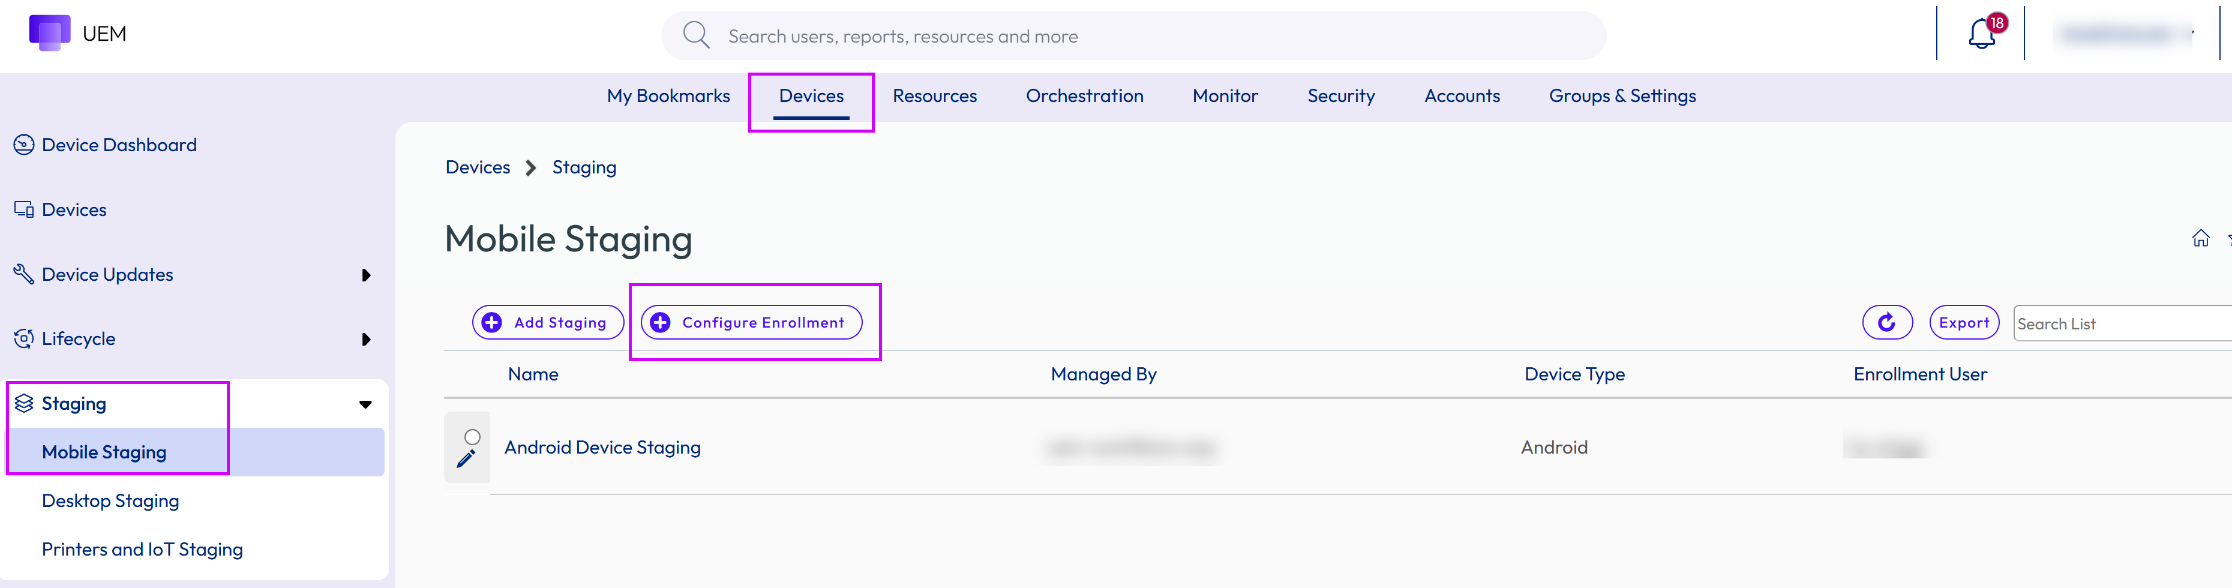Click the Devices sidebar monitor icon

click(23, 209)
